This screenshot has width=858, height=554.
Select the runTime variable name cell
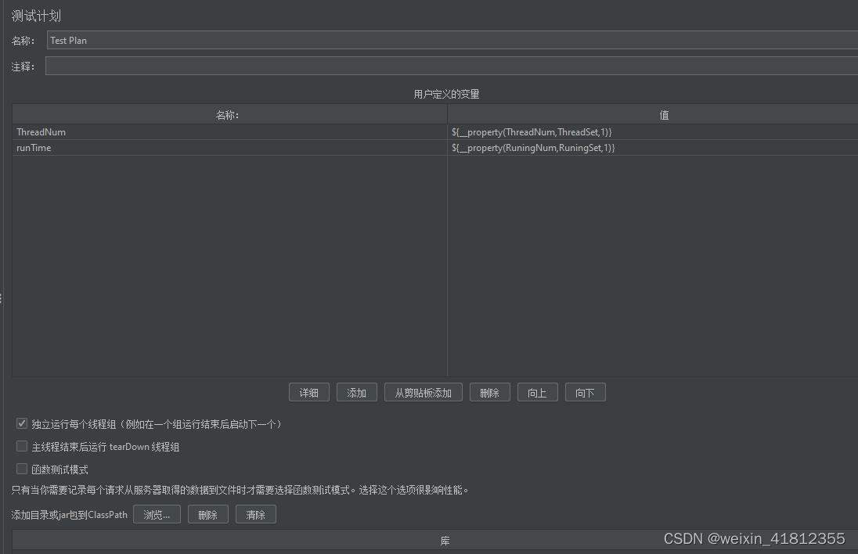[x=230, y=148]
